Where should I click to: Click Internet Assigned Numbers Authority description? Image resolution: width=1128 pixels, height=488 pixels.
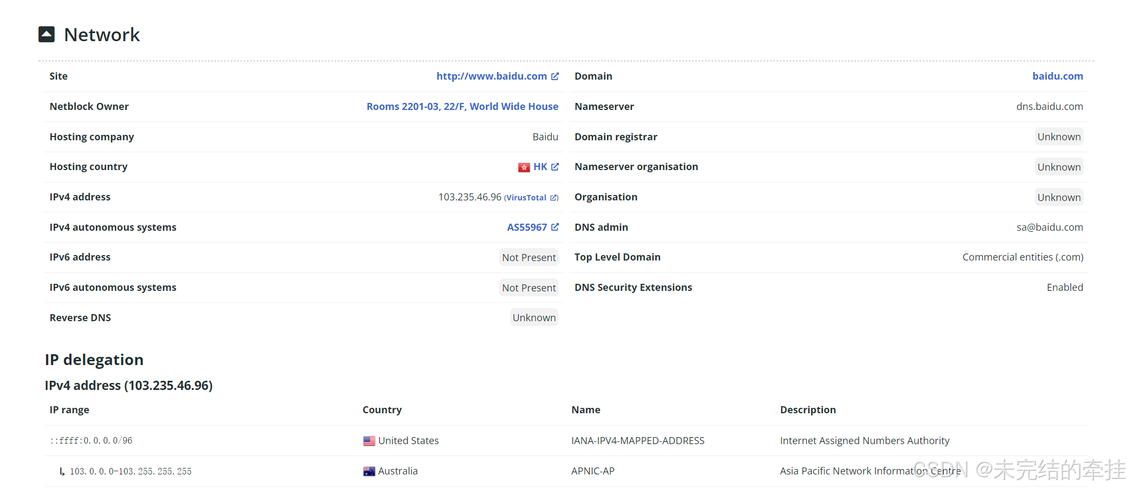coord(864,441)
